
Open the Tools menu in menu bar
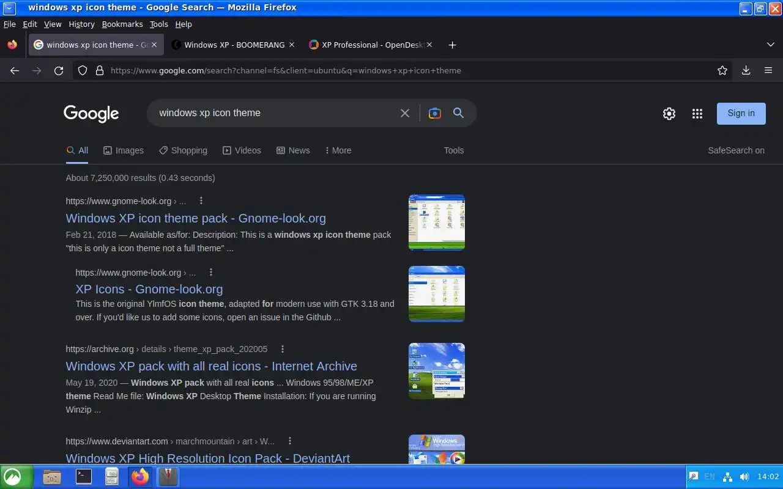point(158,24)
